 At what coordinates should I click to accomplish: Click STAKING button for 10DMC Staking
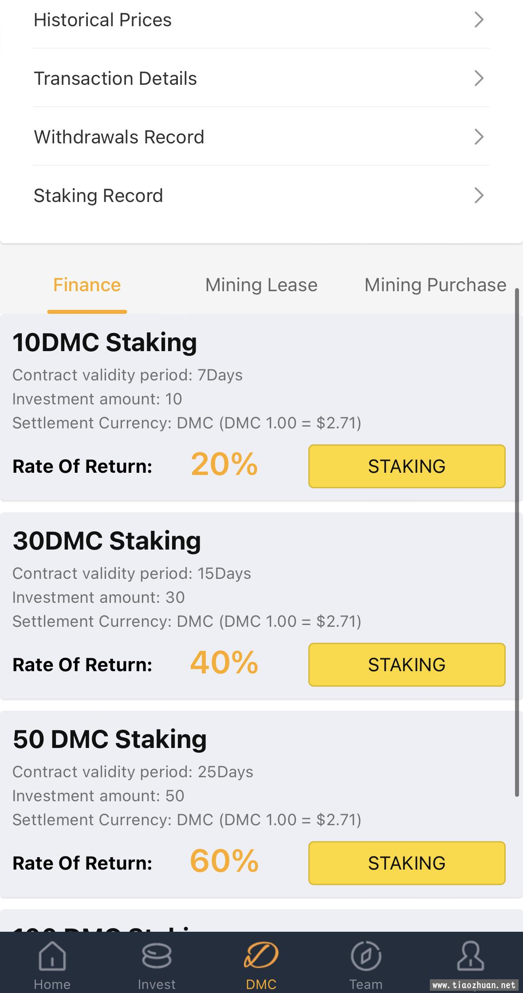coord(407,466)
